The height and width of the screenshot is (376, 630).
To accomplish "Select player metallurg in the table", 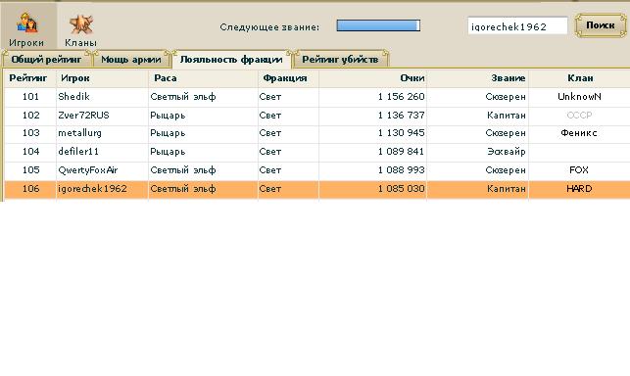I will [x=79, y=133].
